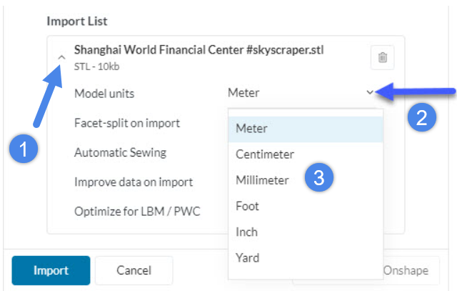Click the Facet-split on import label
This screenshot has height=291, width=467.
coord(126,122)
